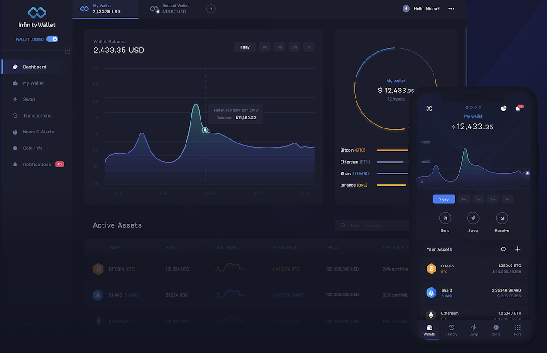Switch to the My Wallet tab

point(105,9)
